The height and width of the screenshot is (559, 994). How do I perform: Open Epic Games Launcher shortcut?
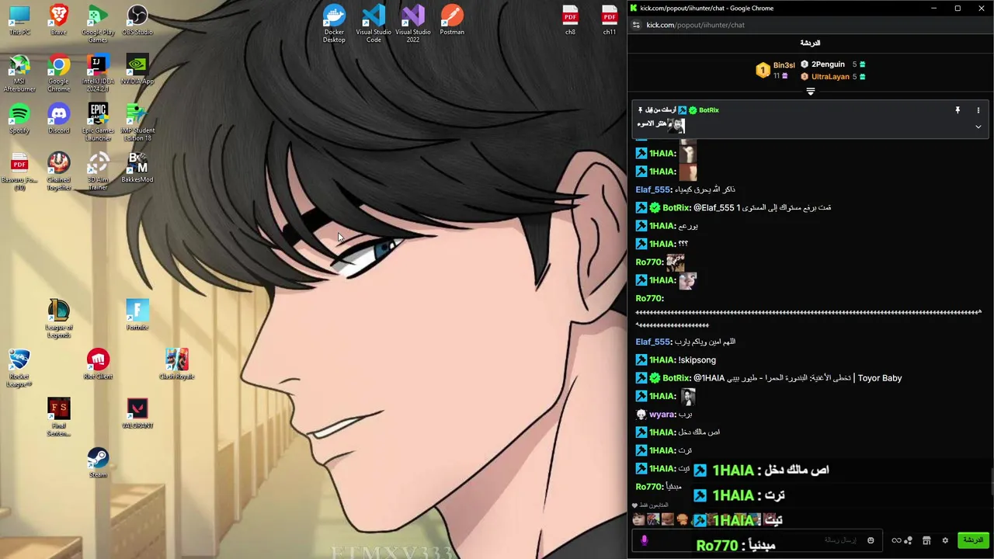(98, 122)
